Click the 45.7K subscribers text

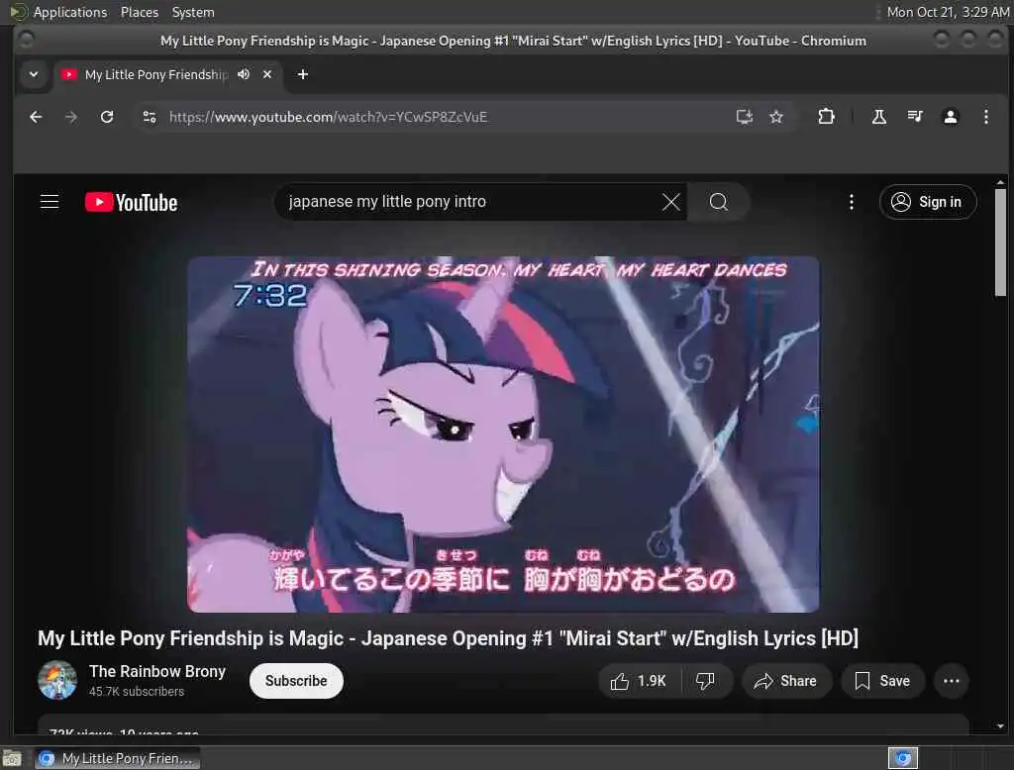[137, 692]
